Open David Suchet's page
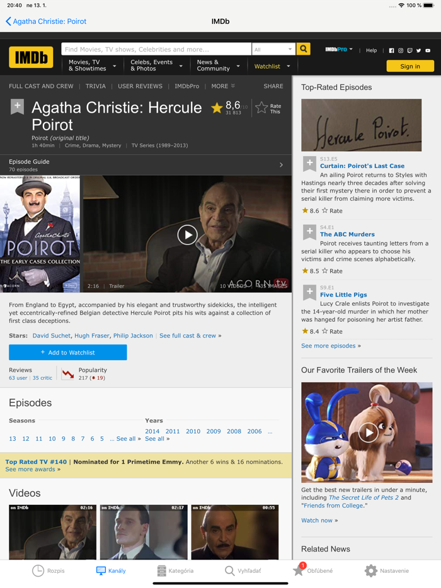 coord(52,336)
